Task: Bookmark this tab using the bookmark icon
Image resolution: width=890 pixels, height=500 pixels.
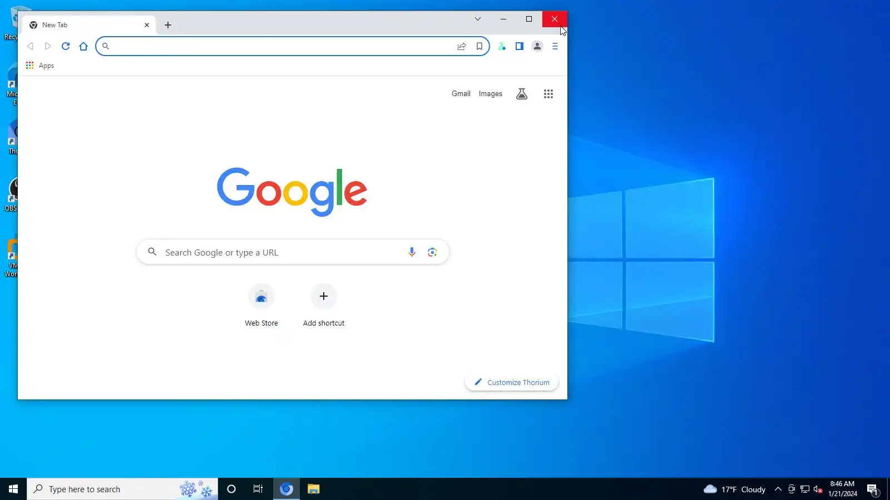Action: (x=479, y=46)
